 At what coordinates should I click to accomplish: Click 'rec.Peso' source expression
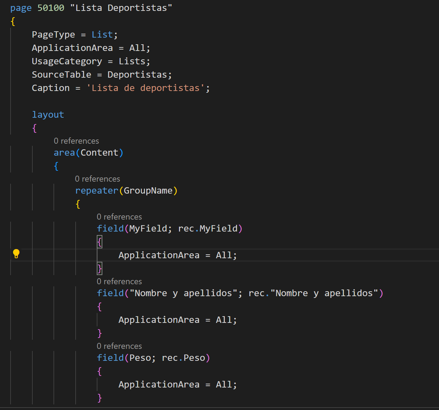tap(183, 358)
